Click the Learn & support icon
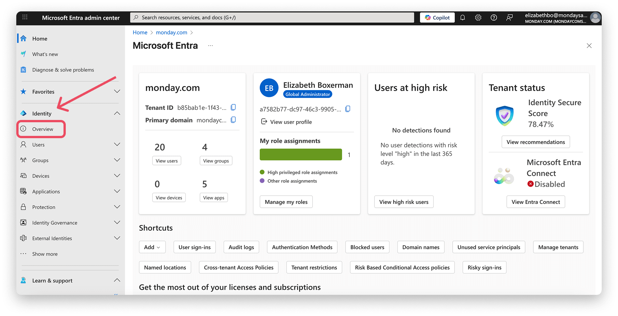The image size is (618, 316). tap(23, 280)
